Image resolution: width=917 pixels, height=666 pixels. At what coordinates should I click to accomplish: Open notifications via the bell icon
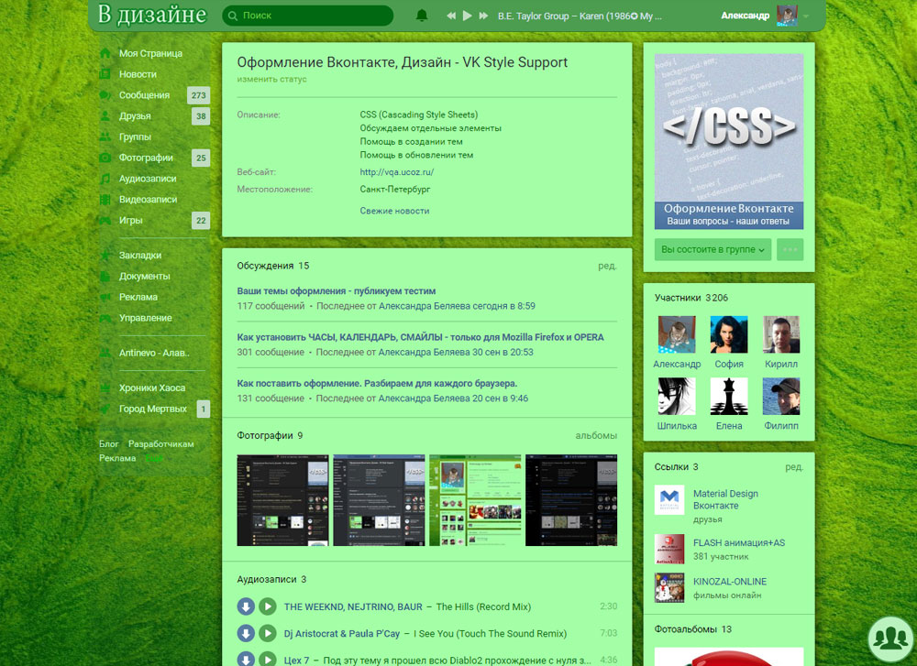click(x=422, y=15)
